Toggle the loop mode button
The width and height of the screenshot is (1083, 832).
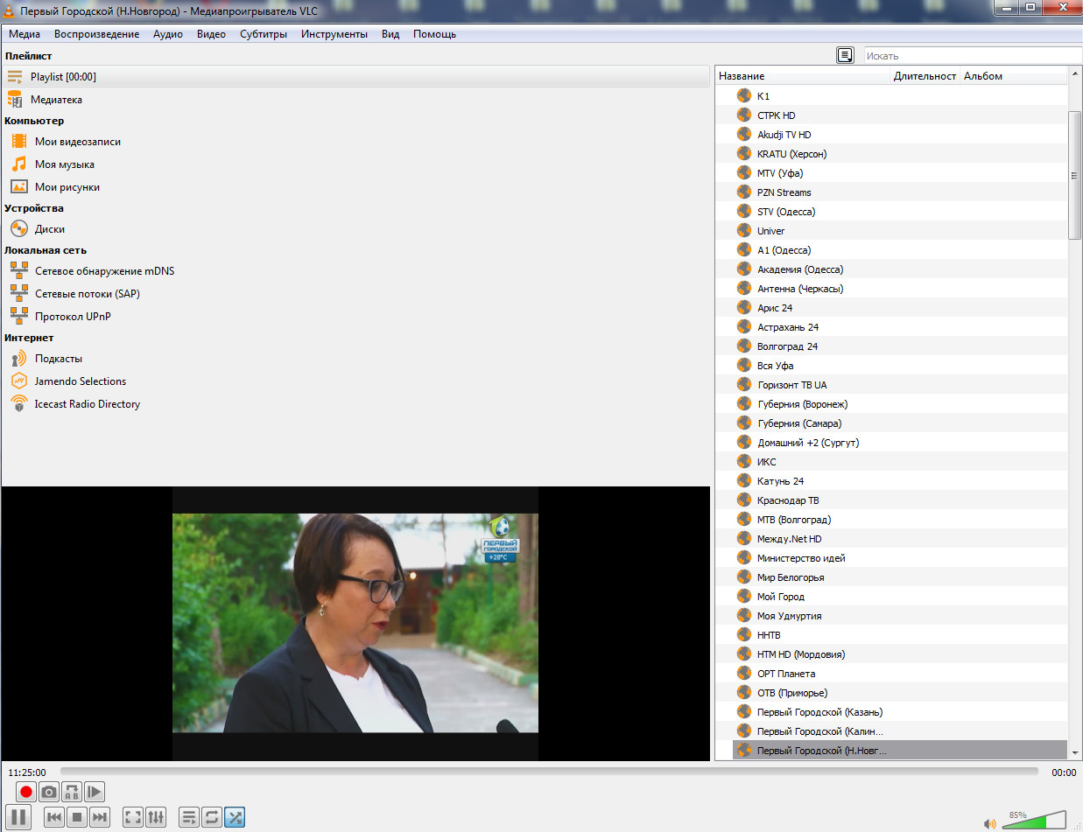[x=212, y=817]
